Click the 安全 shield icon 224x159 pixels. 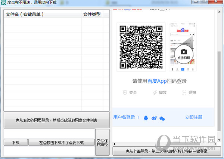125,92
